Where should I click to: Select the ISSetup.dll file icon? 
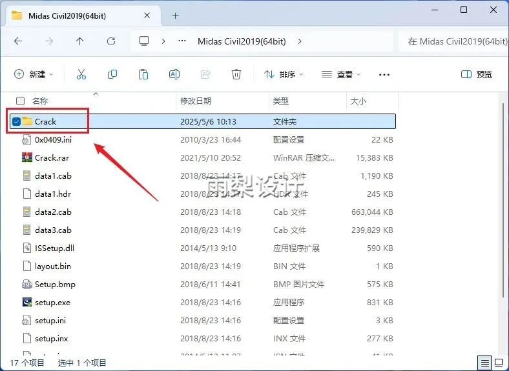coord(27,248)
